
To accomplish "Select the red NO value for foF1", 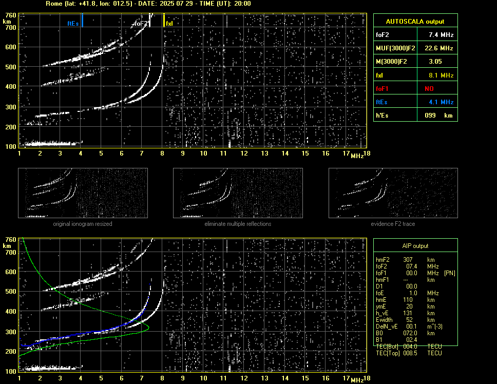I will coord(429,89).
